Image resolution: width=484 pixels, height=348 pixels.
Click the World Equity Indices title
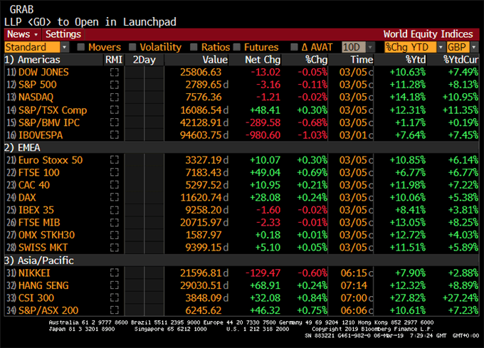coord(428,34)
